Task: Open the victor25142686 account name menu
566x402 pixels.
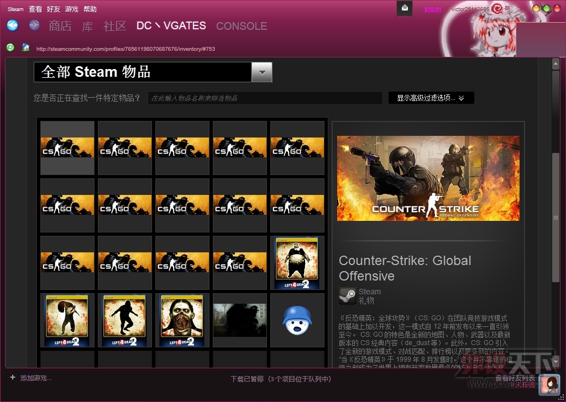Action: click(x=480, y=9)
